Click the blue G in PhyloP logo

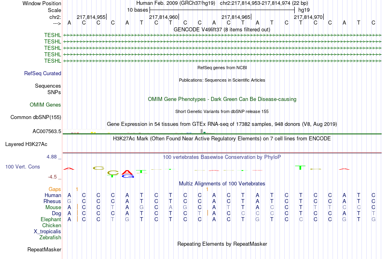coord(128,177)
